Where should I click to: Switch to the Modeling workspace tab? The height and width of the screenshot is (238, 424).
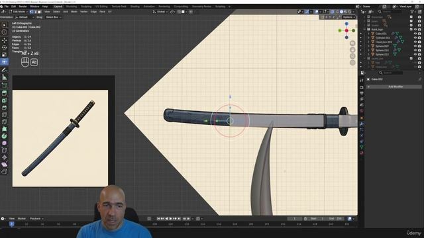[x=72, y=7]
